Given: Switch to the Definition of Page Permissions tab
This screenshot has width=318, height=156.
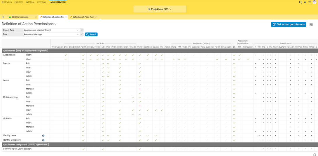Looking at the screenshot, I should 83,17.
